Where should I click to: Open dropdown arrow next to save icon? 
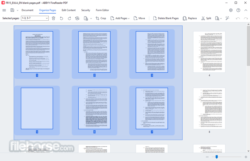(x=17, y=10)
